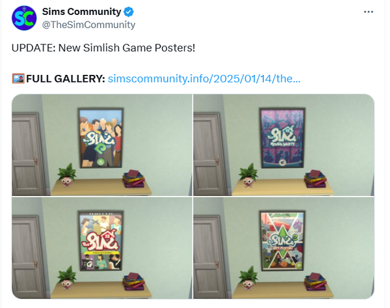The width and height of the screenshot is (390, 308).
Task: Click the blue verified badge icon
Action: point(129,12)
